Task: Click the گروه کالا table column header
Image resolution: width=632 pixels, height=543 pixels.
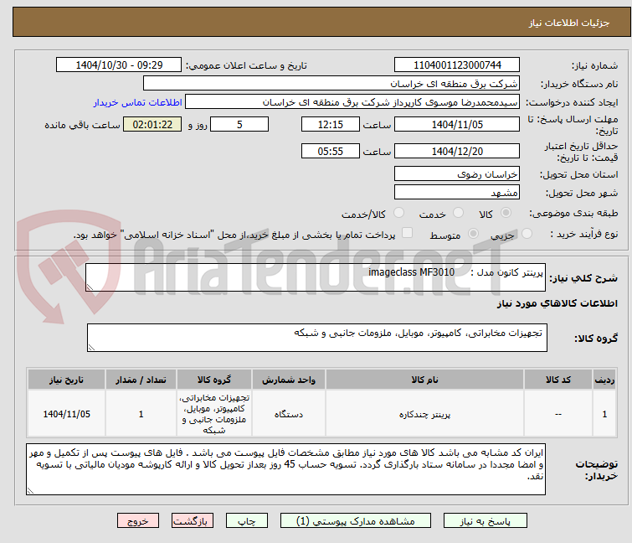Action: coord(214,380)
